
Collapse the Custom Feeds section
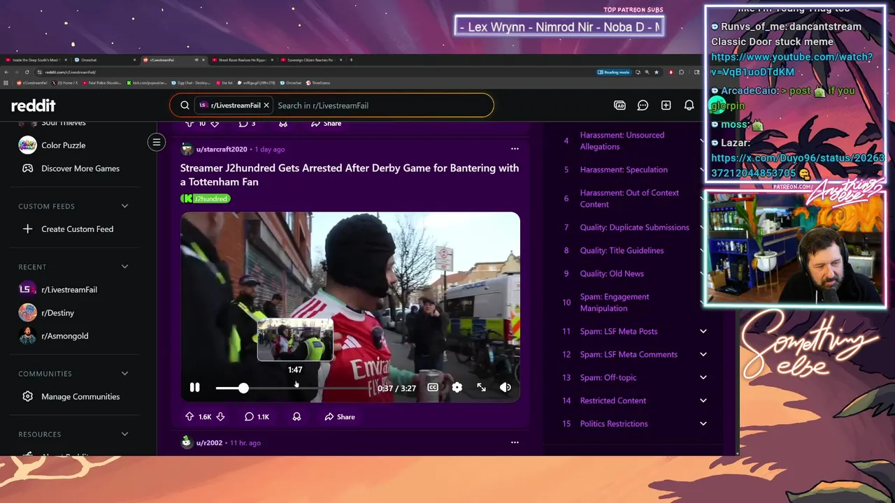pos(124,206)
